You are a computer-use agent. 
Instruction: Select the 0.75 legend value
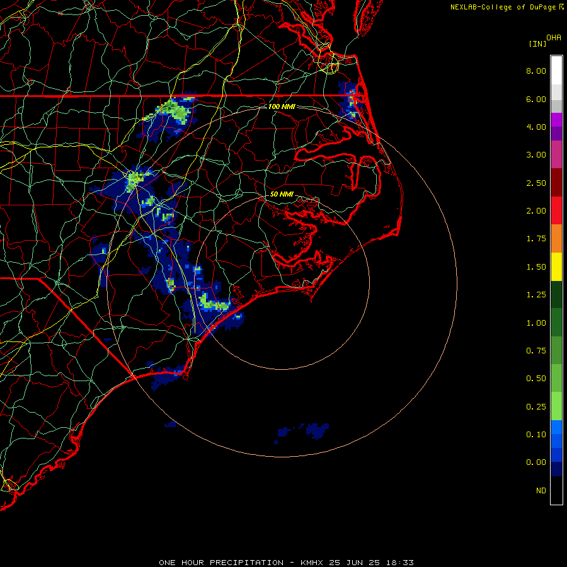[536, 351]
